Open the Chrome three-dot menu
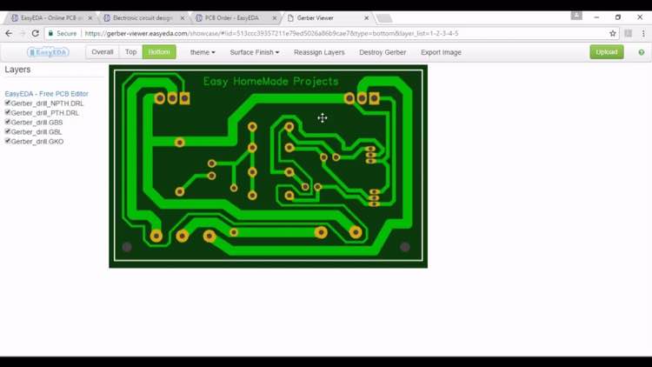The image size is (652, 367). coord(643,33)
